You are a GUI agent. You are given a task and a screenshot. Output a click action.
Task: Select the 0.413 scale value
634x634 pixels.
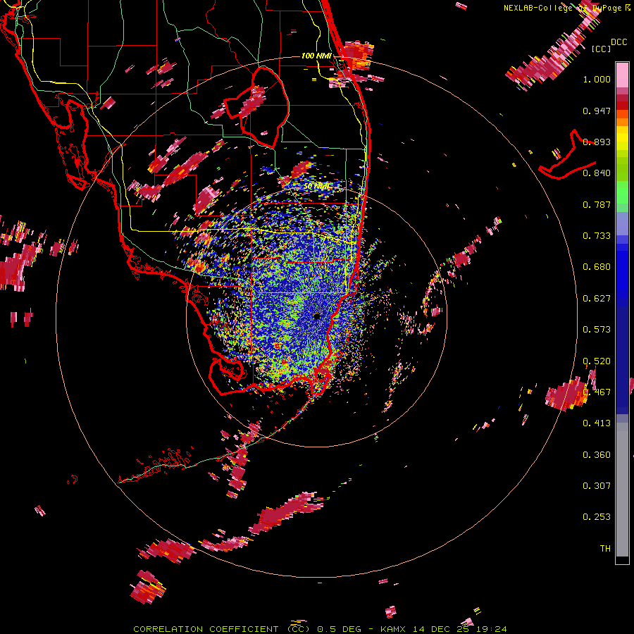pos(597,423)
